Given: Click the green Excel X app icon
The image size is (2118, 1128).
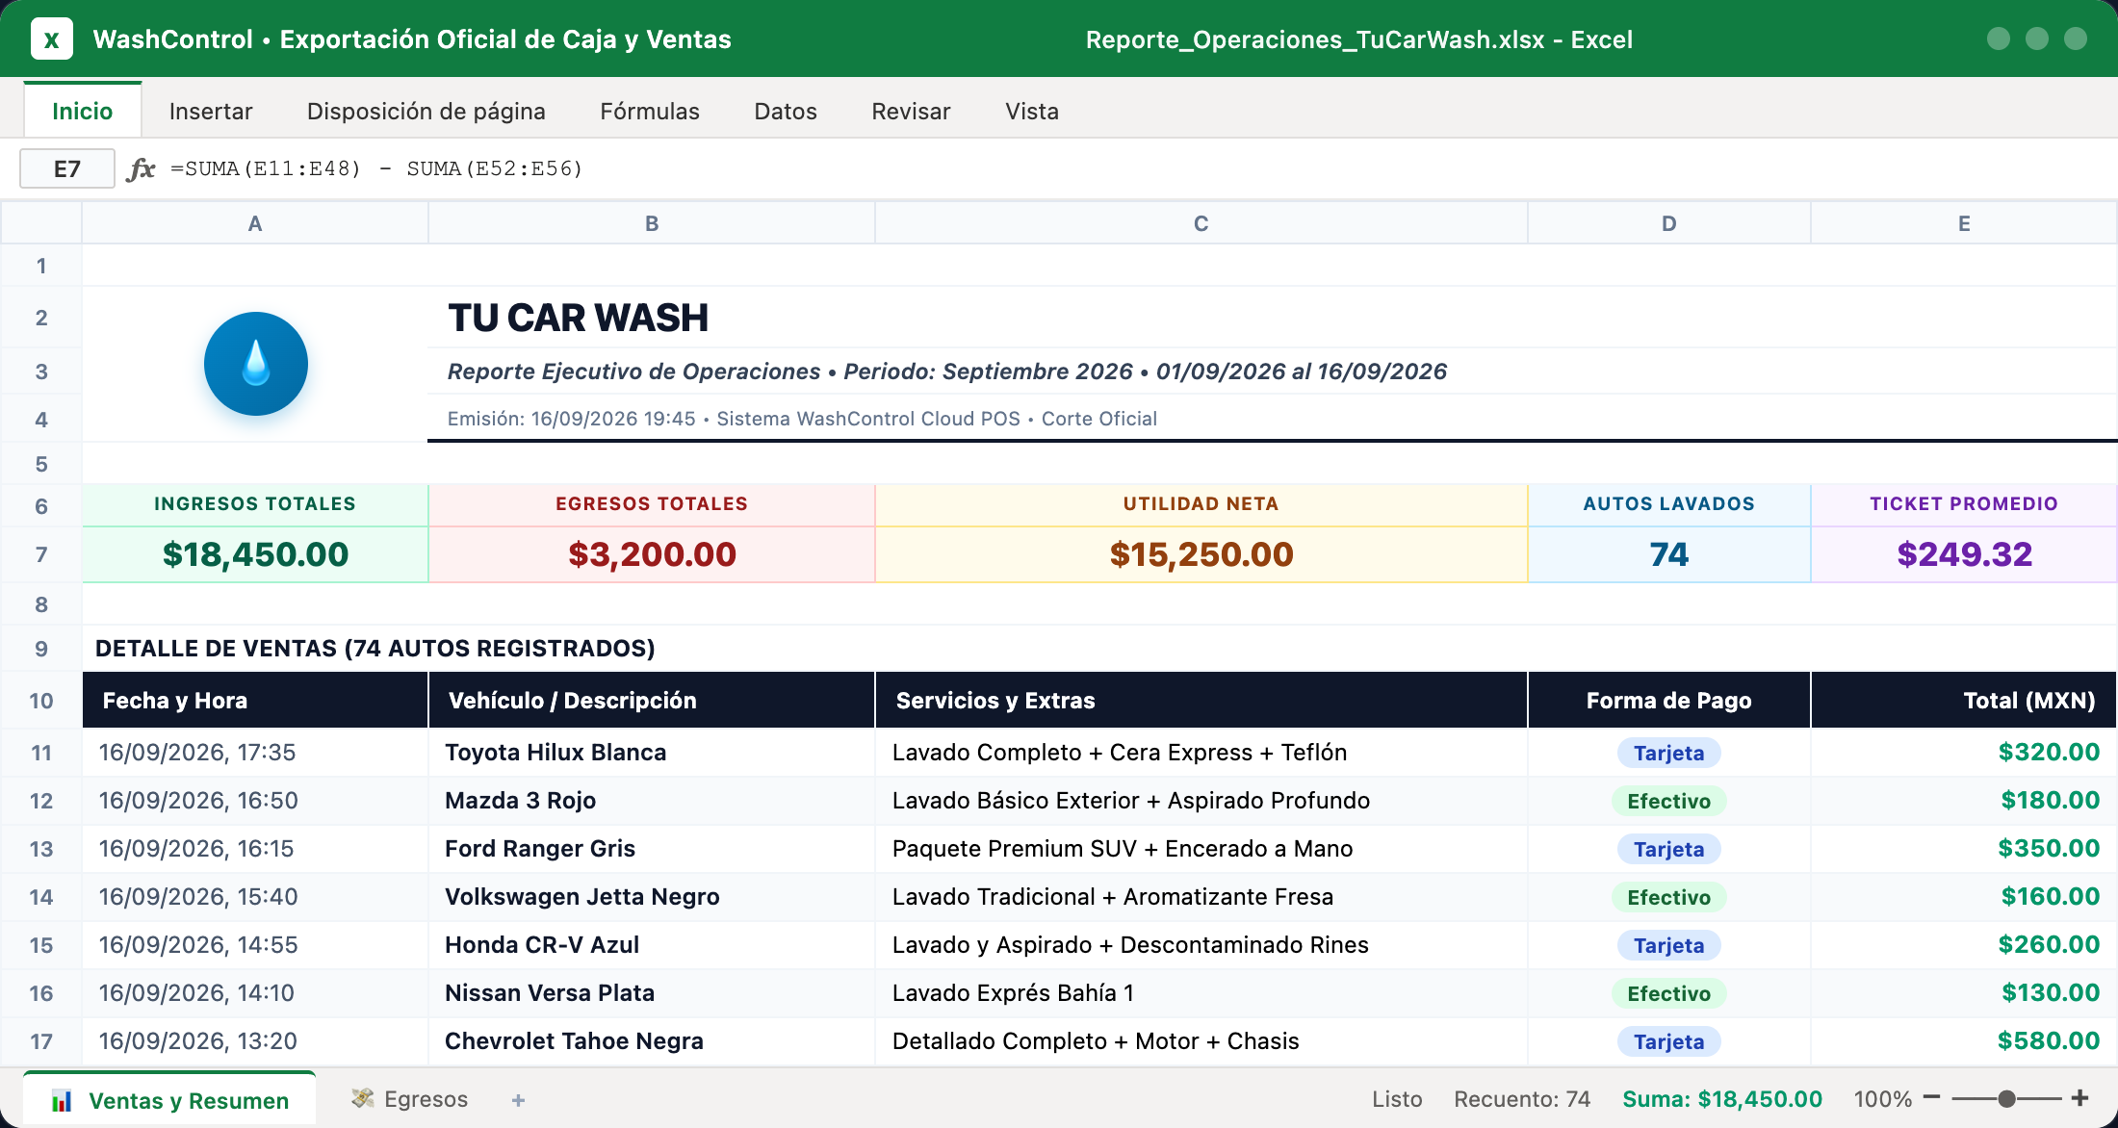Looking at the screenshot, I should click(x=51, y=39).
